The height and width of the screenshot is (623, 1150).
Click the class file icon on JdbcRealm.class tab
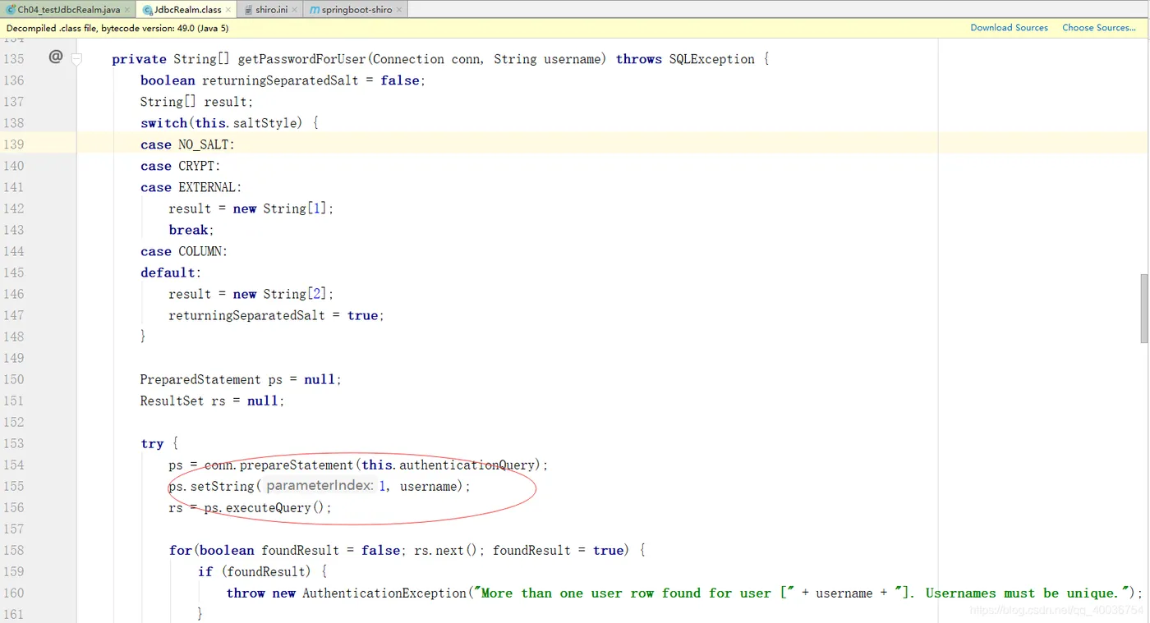point(148,10)
